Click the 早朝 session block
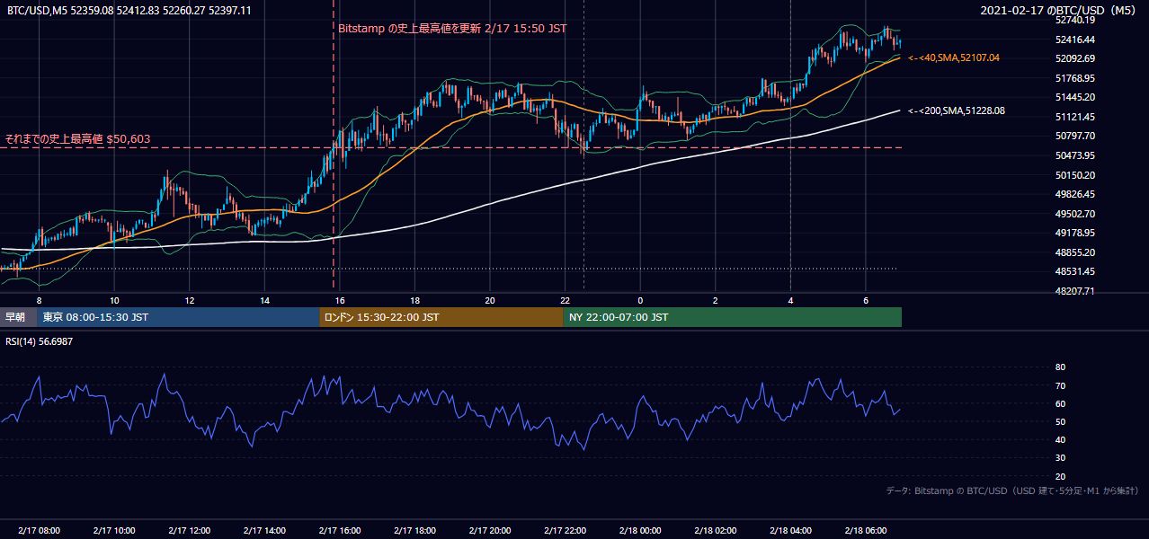Image resolution: width=1149 pixels, height=539 pixels. click(x=18, y=317)
